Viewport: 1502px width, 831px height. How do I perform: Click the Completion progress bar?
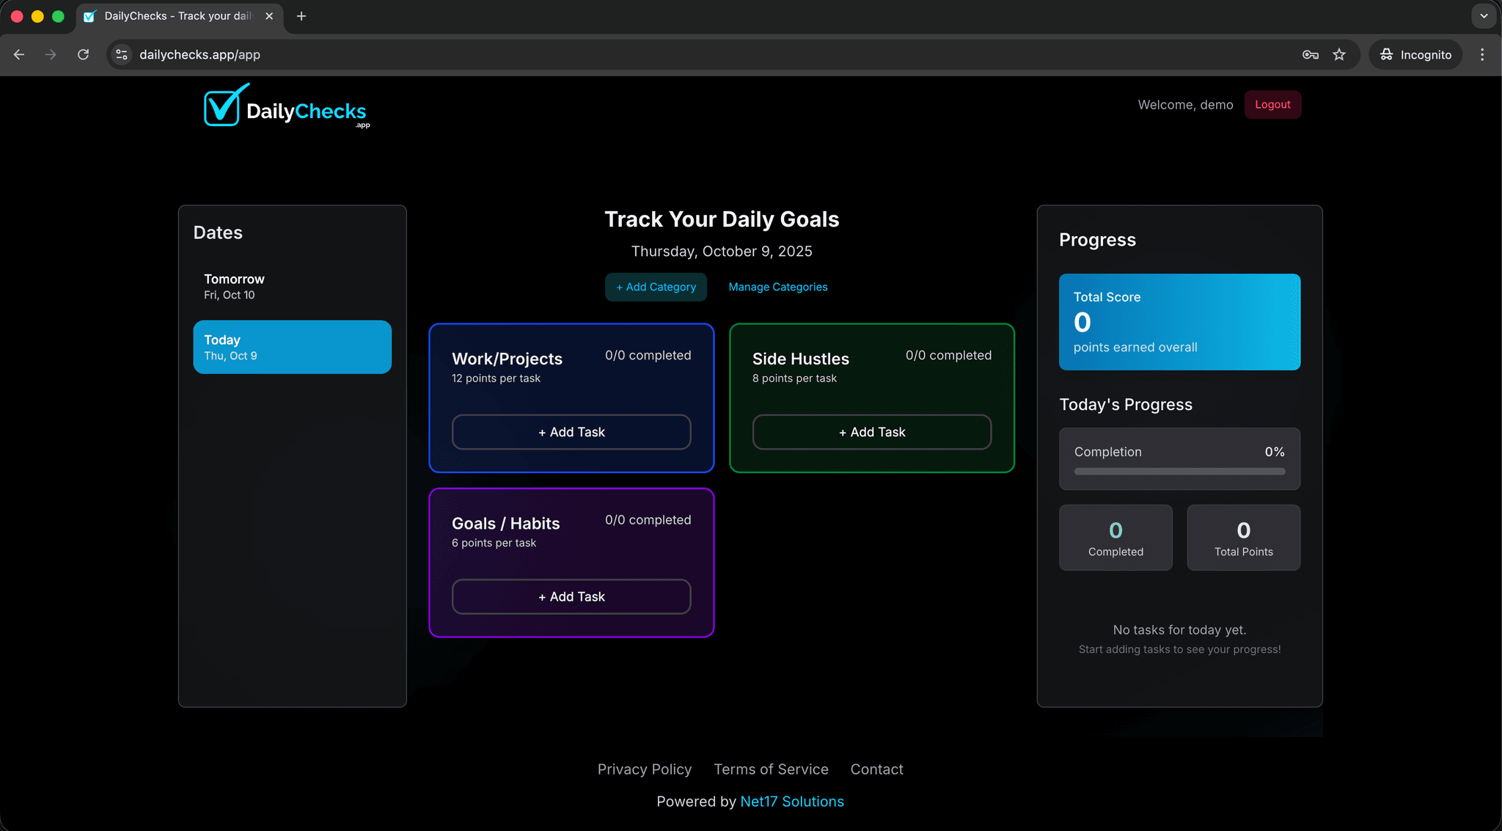click(x=1179, y=471)
